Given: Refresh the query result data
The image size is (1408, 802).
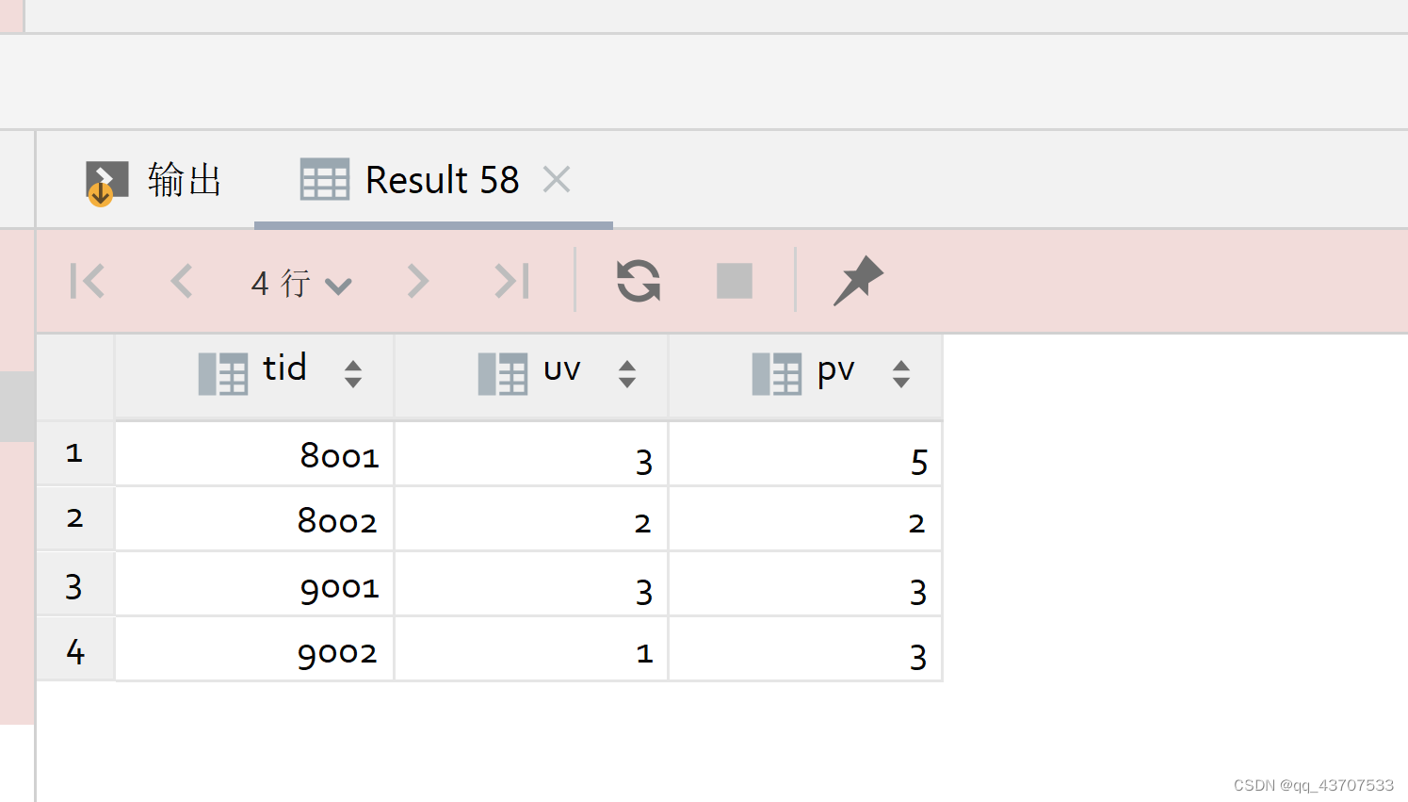Looking at the screenshot, I should coord(638,280).
